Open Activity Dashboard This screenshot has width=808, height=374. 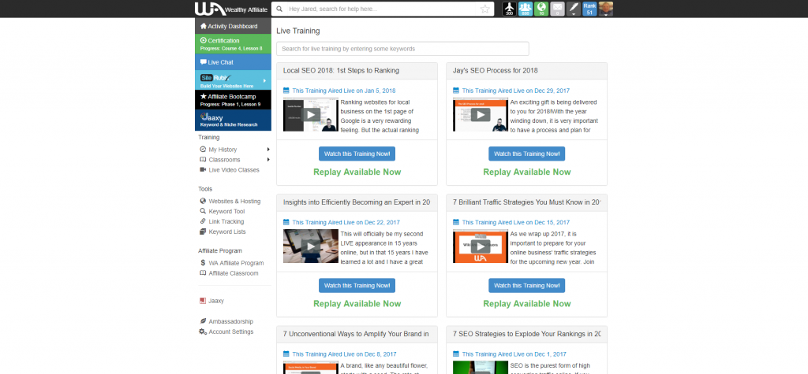coord(233,26)
